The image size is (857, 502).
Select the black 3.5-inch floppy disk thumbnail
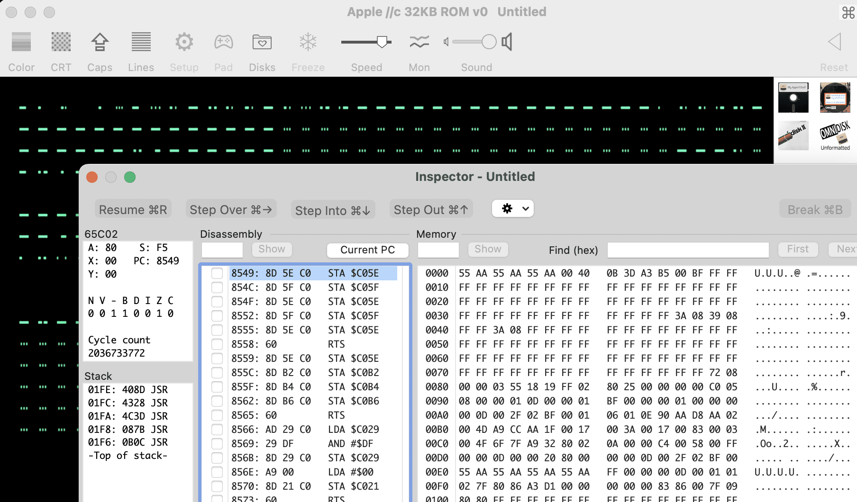coord(793,97)
